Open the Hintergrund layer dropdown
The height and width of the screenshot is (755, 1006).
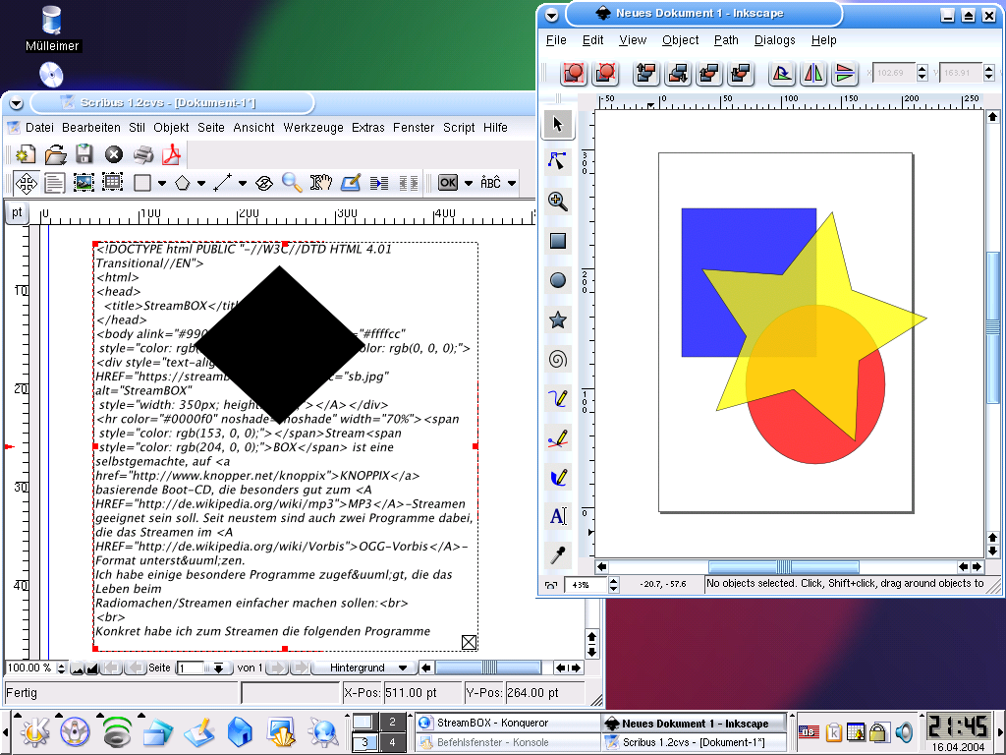pyautogui.click(x=363, y=668)
